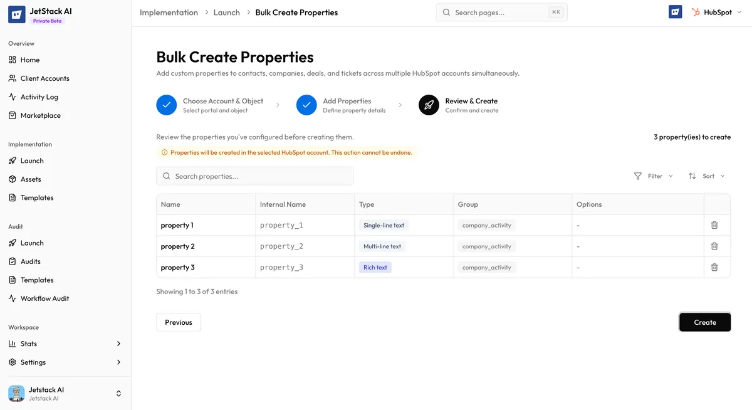
Task: Navigate to Implementation via the breadcrumb
Action: (x=169, y=11)
